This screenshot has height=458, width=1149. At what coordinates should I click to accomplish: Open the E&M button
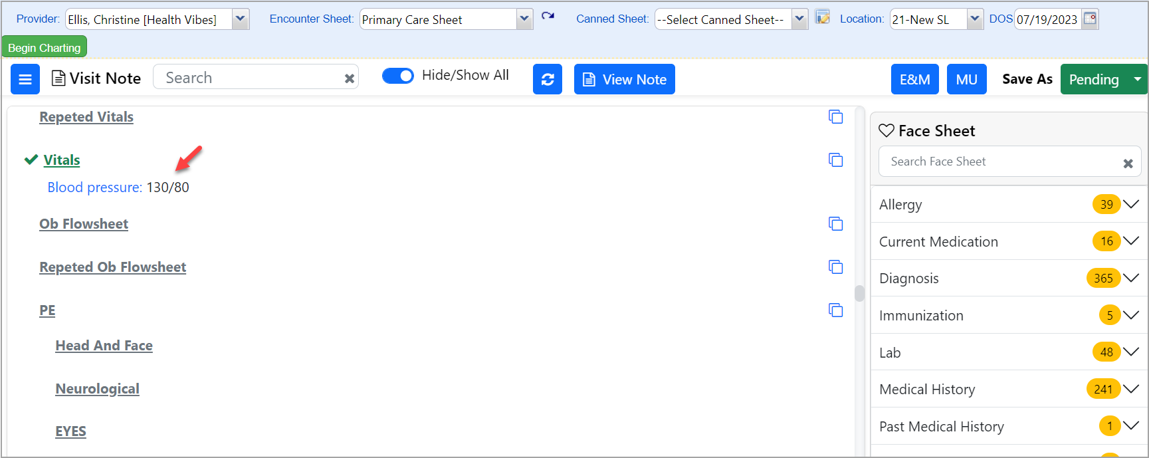click(915, 79)
